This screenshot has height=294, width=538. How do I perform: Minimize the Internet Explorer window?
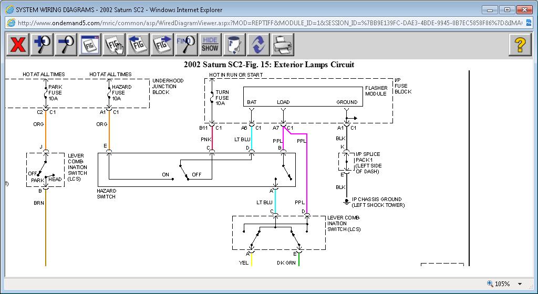pyautogui.click(x=490, y=10)
